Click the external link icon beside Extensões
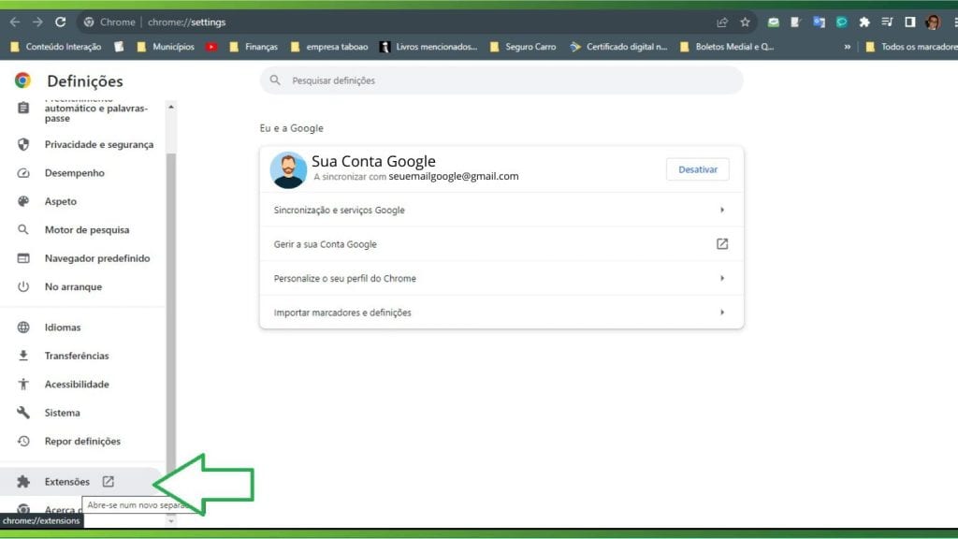Screen dimensions: 958x539 click(109, 482)
